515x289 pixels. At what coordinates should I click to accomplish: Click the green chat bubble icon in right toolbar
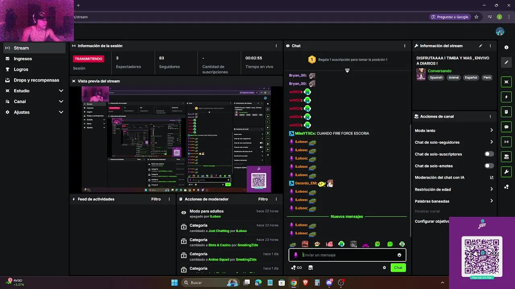coord(506,127)
